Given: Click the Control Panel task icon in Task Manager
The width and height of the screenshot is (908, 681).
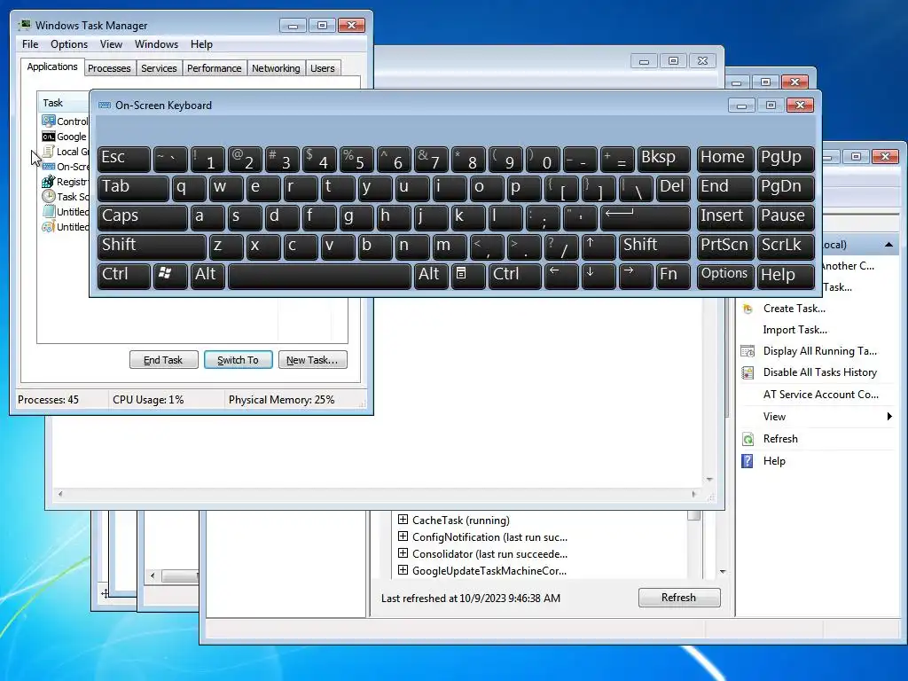Looking at the screenshot, I should pos(49,121).
